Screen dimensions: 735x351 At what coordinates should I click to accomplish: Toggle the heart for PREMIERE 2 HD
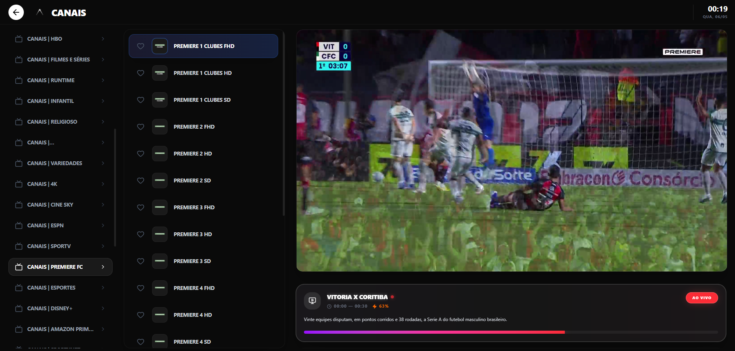click(x=141, y=154)
